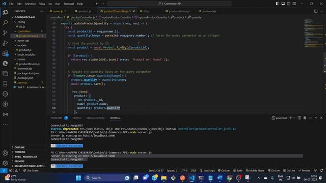Open link controllers\productController.js in terminal
Screen dimensions: 326x183
point(206,129)
